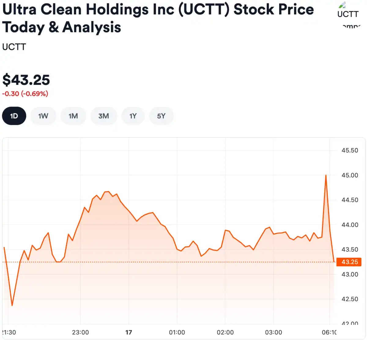
Task: Show the 1M price history
Action: click(x=73, y=116)
